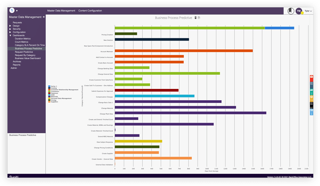Expand the Security tree node

(x=10, y=29)
